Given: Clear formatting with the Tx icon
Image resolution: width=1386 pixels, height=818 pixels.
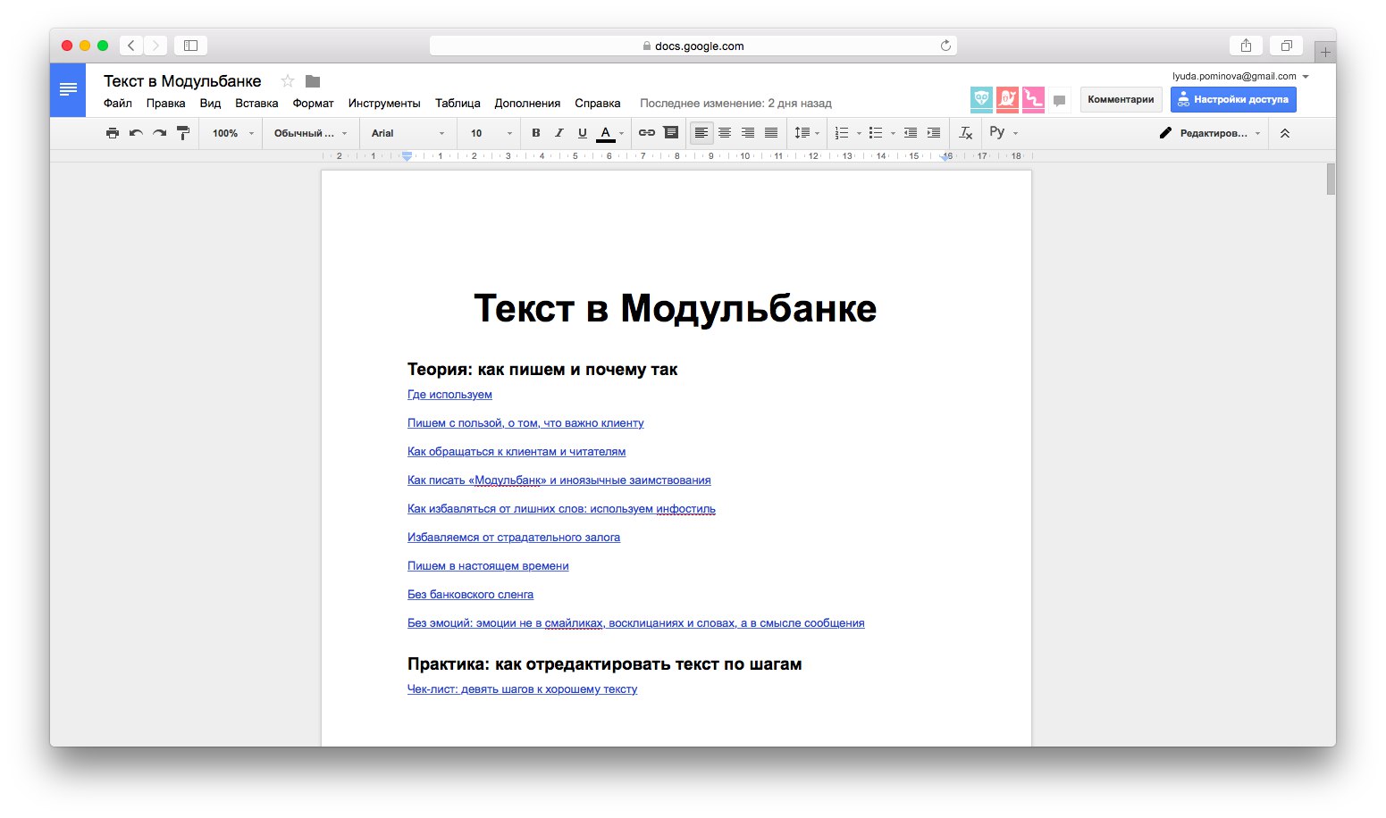Looking at the screenshot, I should (965, 133).
